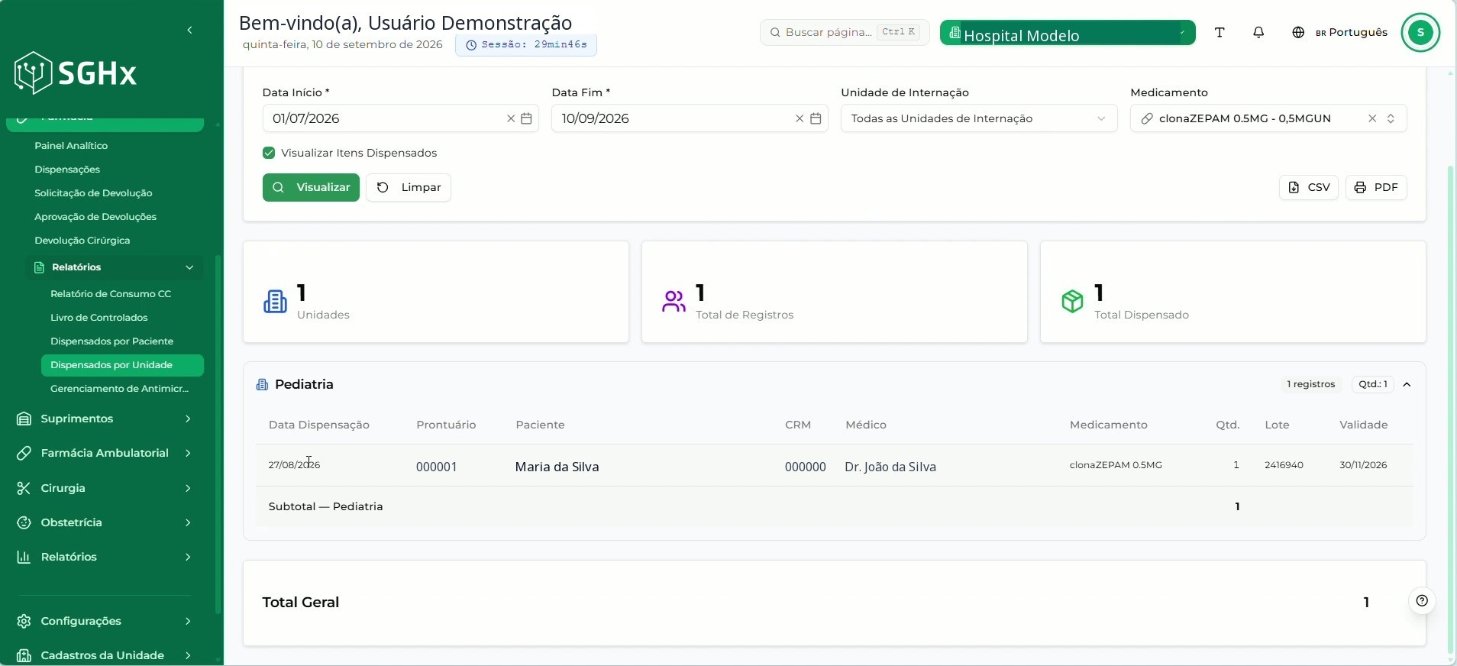Click the Visualizar button
This screenshot has width=1457, height=666.
(x=311, y=187)
